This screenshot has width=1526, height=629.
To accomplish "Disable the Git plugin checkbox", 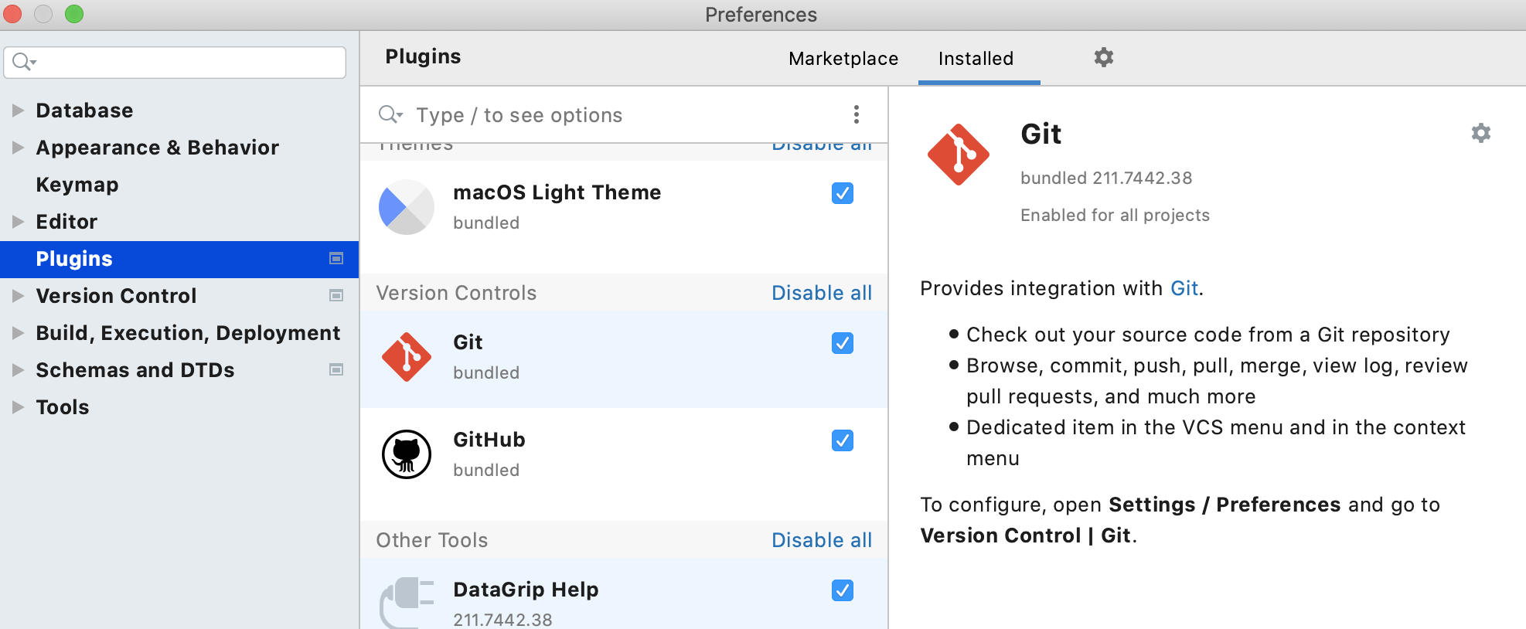I will (843, 343).
